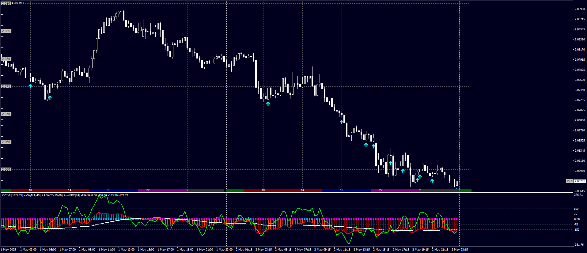Click the 1 May 15:00 time label
Image resolution: width=587 pixels, height=253 pixels.
point(146,250)
